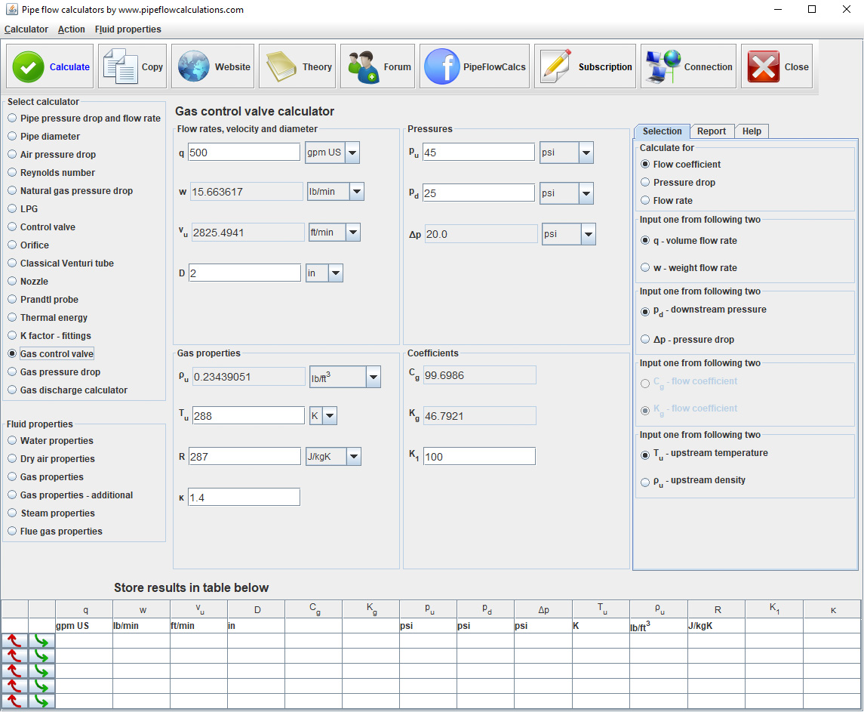
Task: Select Steam properties in fluid panel
Action: (12, 513)
